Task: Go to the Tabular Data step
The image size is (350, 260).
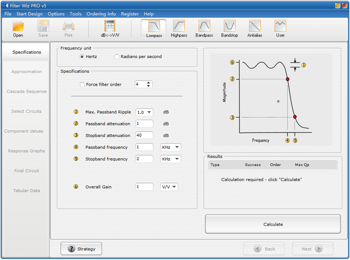Action: click(27, 191)
